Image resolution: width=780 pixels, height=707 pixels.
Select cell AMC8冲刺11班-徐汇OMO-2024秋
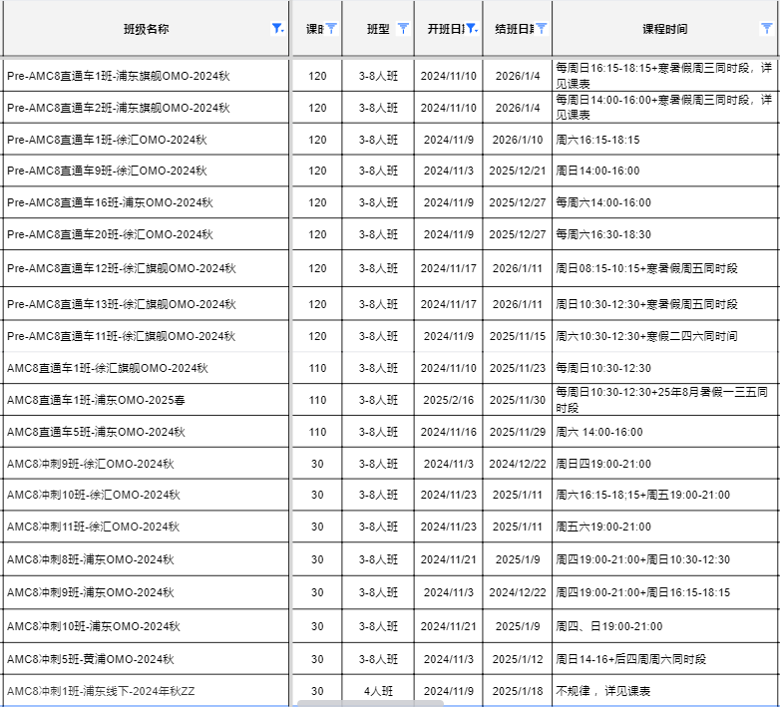coord(146,527)
